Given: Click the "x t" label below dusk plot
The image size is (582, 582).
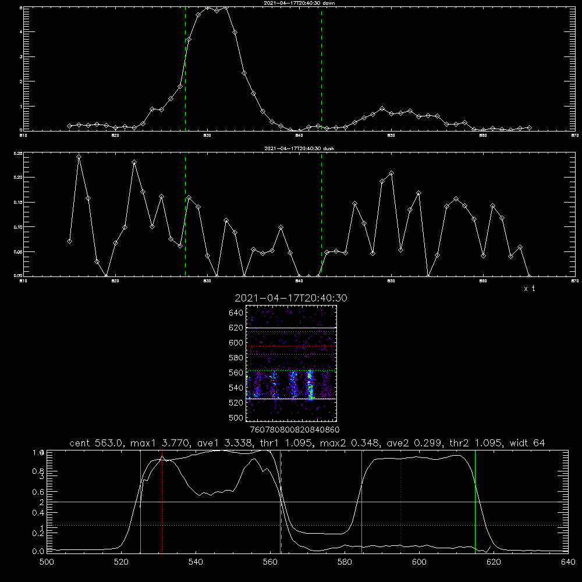Looking at the screenshot, I should coord(529,289).
